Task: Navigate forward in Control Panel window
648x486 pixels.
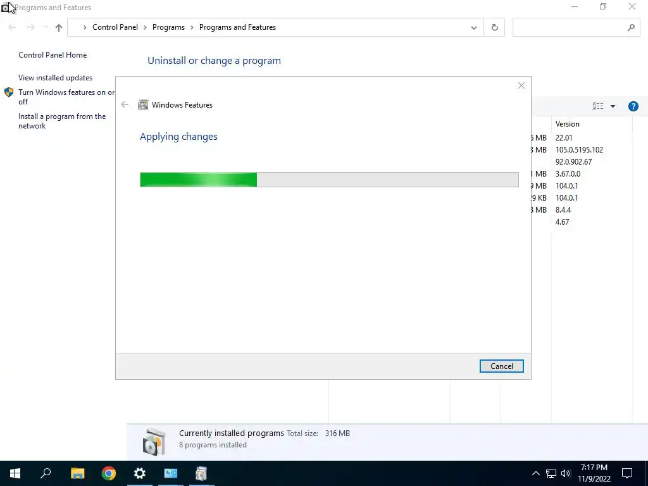Action: 30,27
